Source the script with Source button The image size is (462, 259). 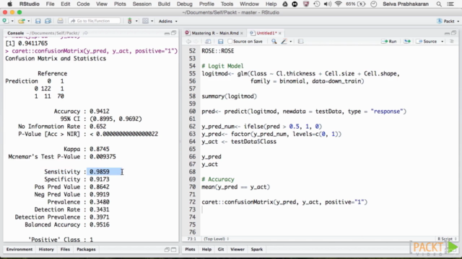[x=427, y=42]
